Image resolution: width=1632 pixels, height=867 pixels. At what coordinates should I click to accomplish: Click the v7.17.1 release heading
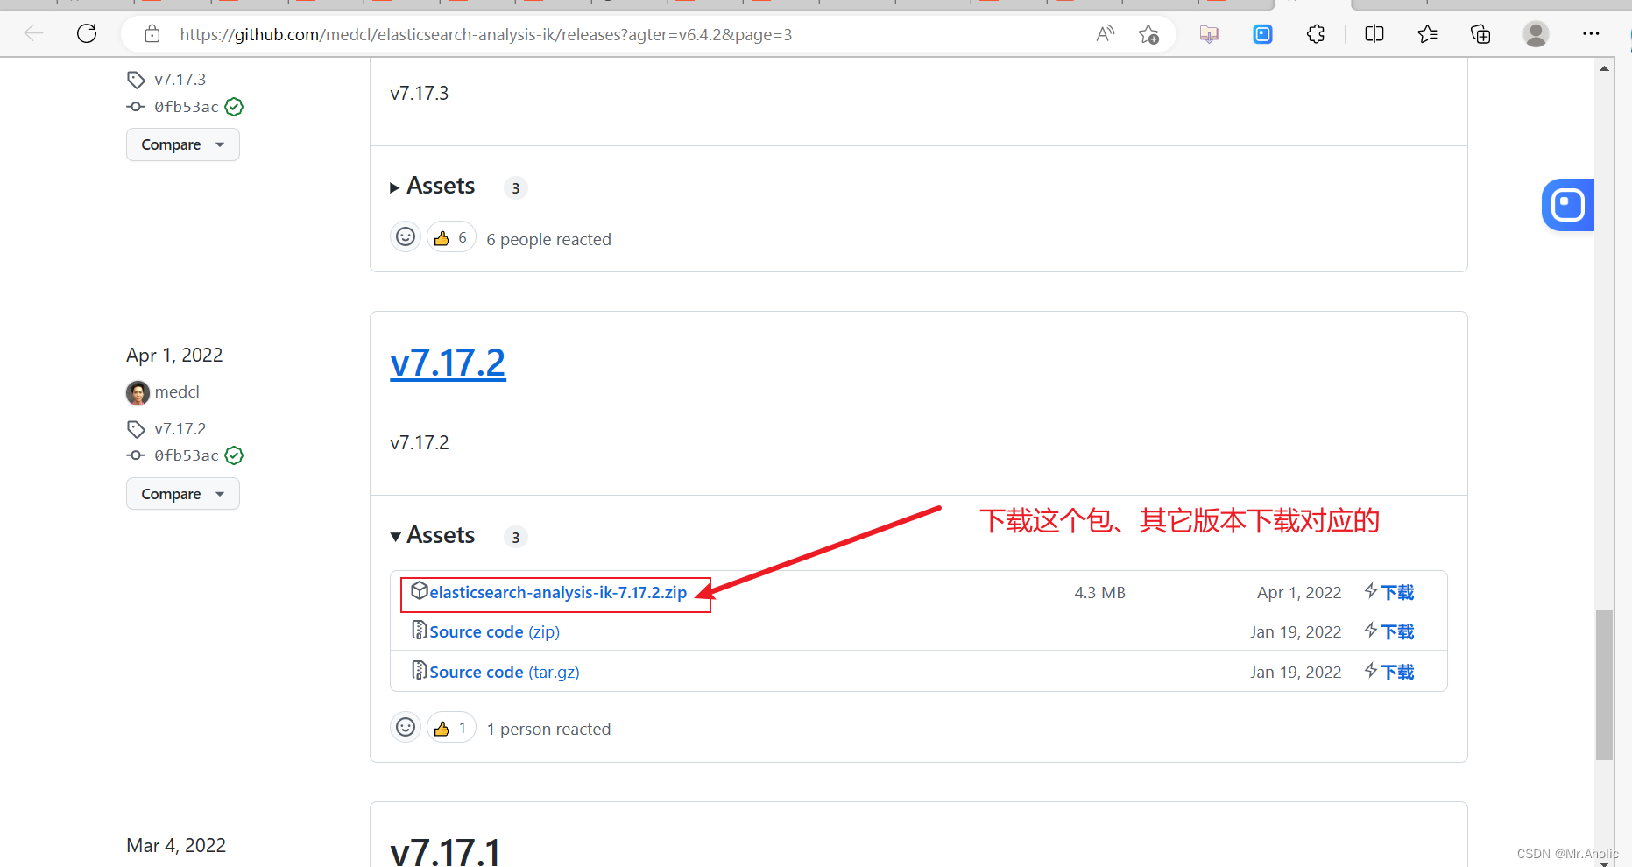click(x=446, y=850)
